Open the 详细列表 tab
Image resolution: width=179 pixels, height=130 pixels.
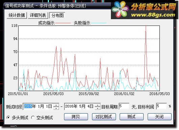(x=38, y=15)
